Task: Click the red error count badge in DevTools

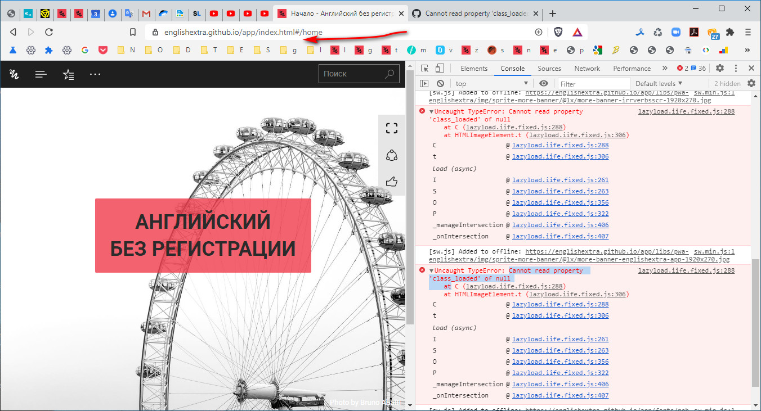Action: (682, 69)
